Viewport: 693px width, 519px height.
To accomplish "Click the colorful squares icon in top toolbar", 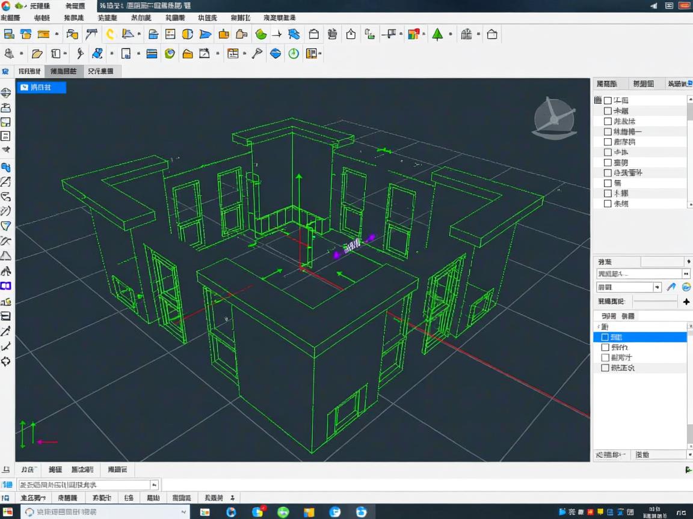I will pyautogui.click(x=413, y=34).
